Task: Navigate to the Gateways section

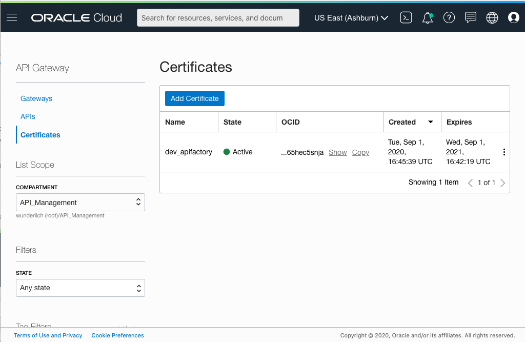Action: pyautogui.click(x=36, y=98)
